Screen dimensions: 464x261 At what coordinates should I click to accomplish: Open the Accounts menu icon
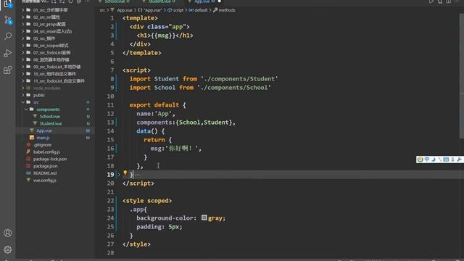click(8, 233)
